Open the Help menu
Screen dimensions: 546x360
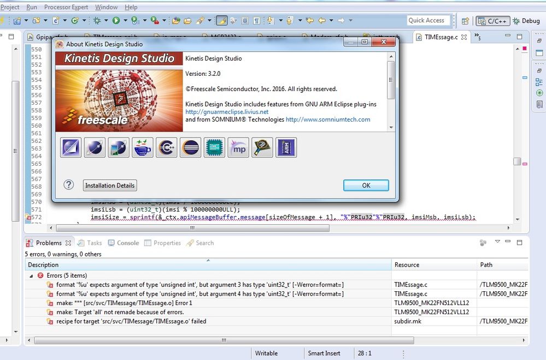click(x=131, y=7)
